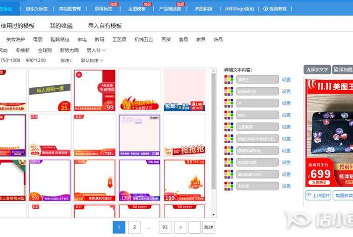Select the 包邮 满100 template thumbnail

click(x=185, y=90)
